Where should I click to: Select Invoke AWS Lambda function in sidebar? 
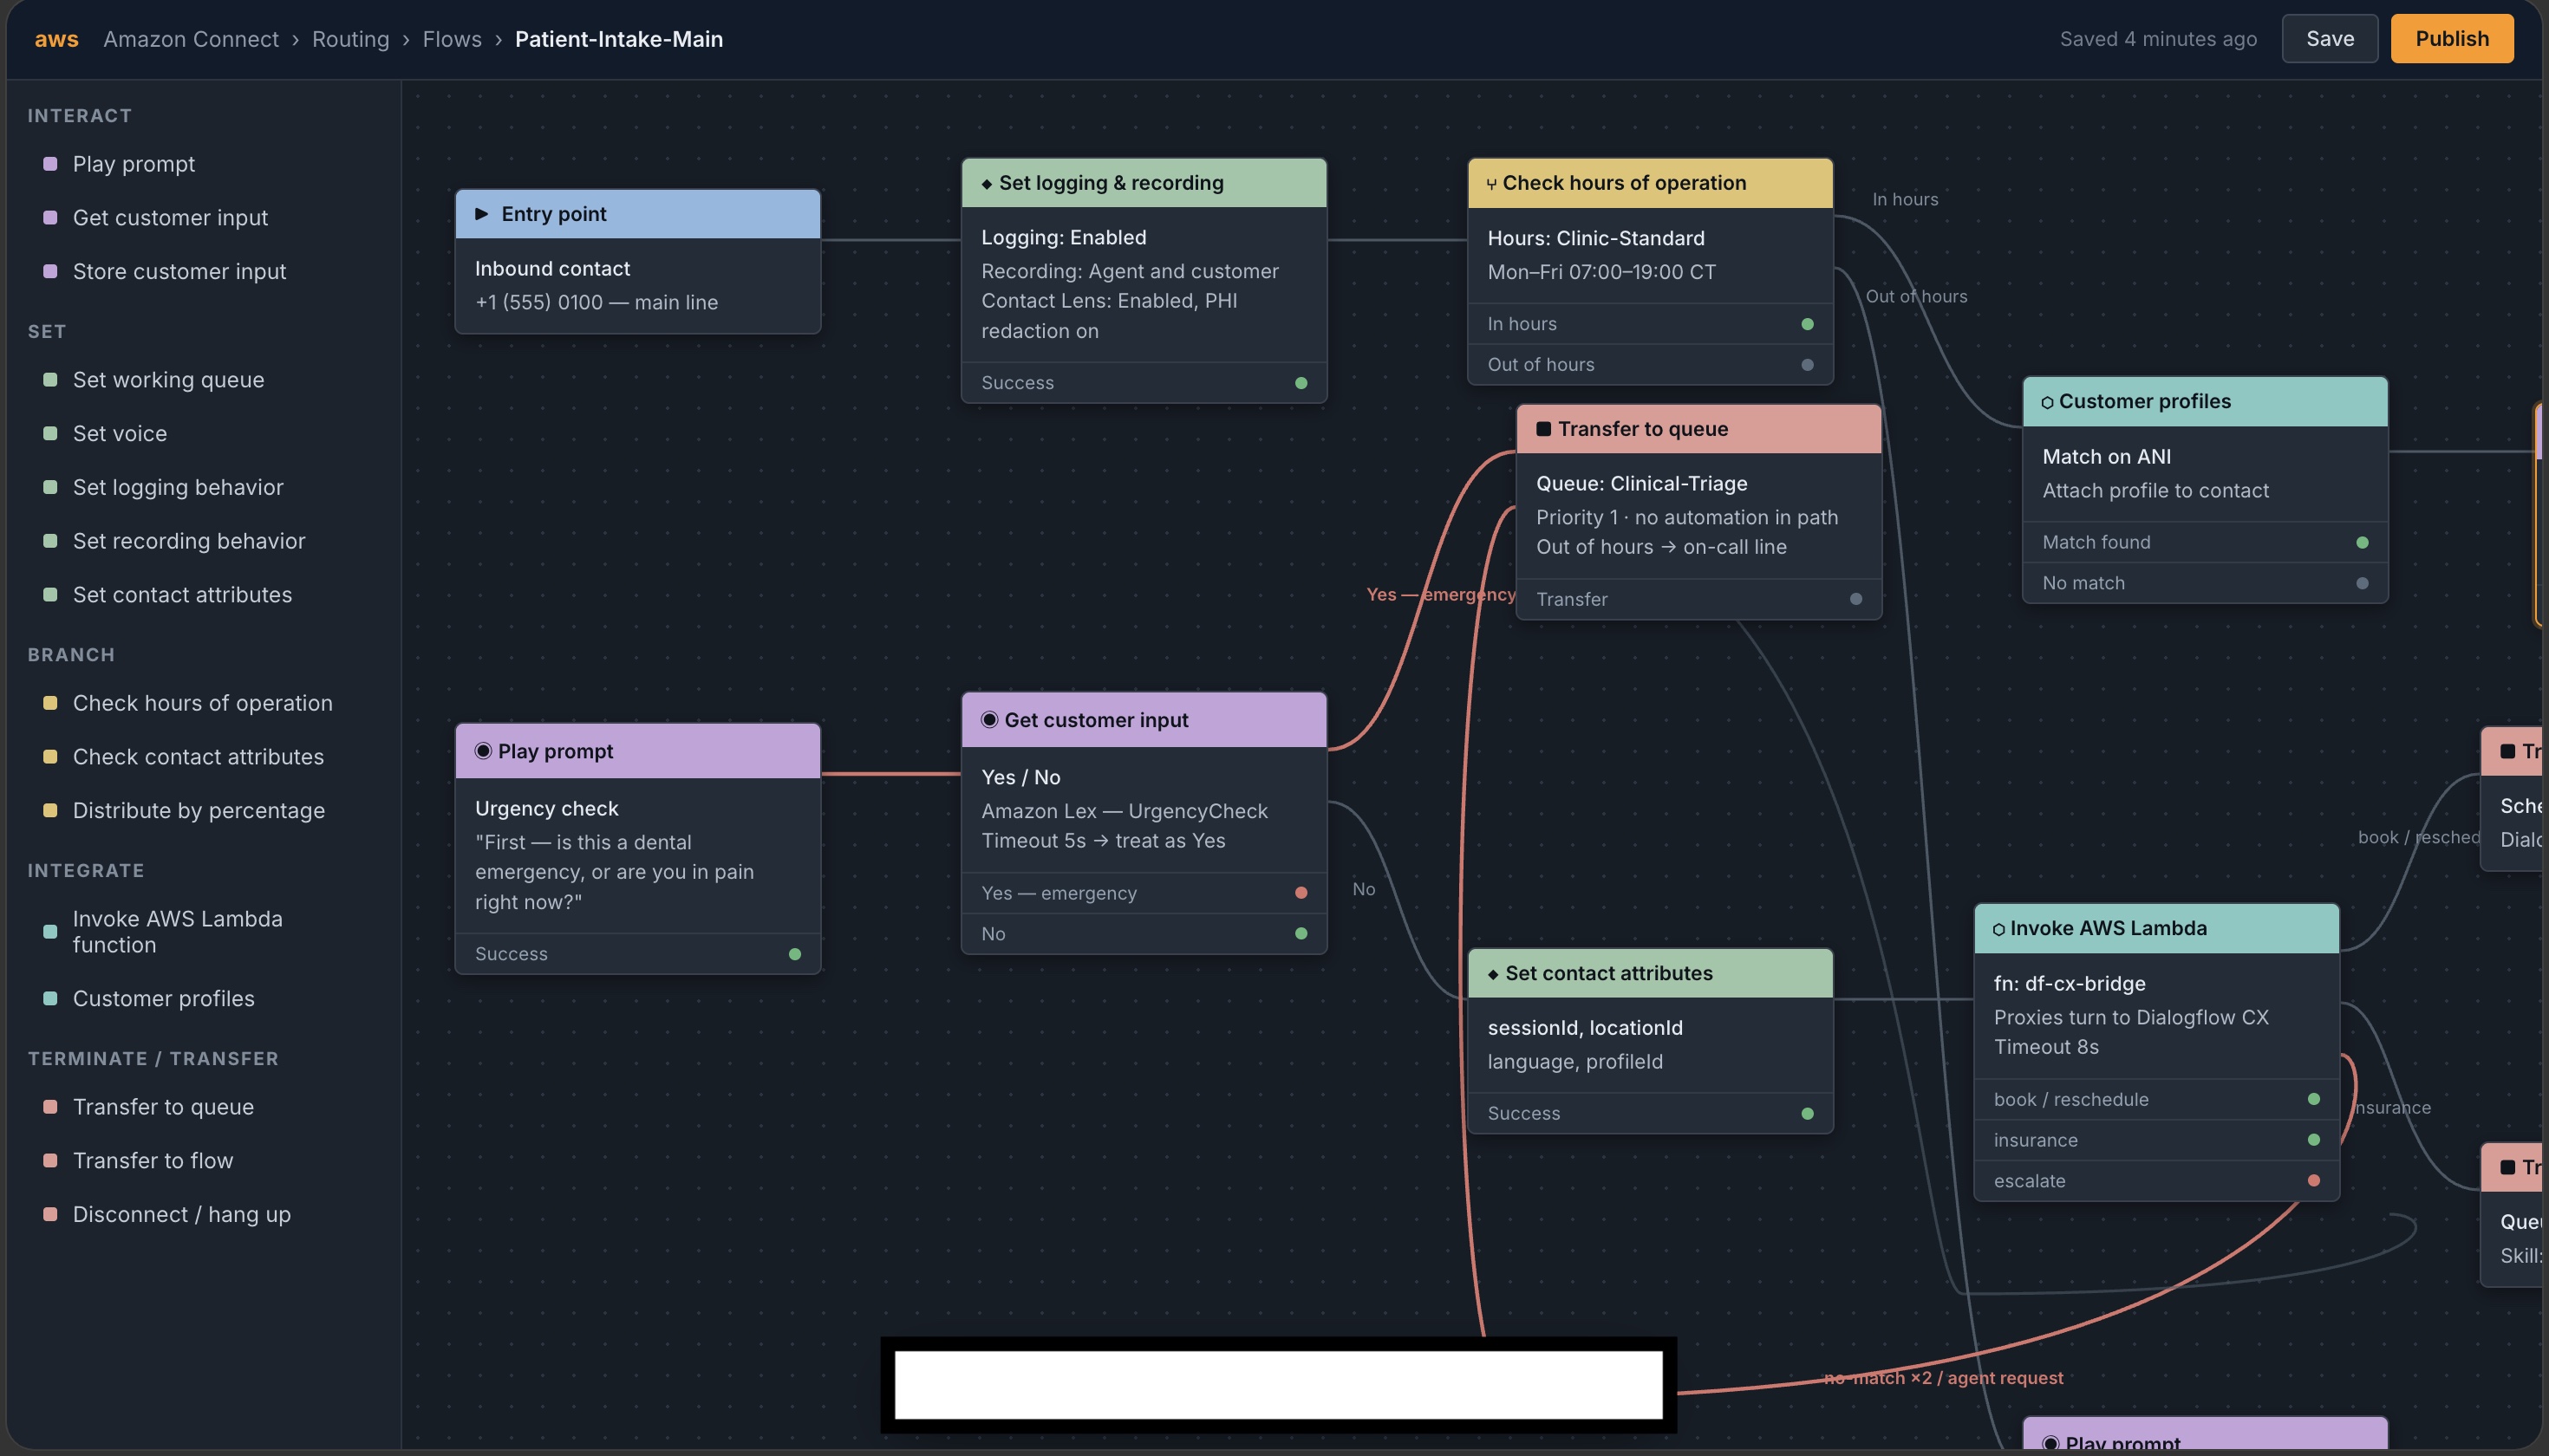pyautogui.click(x=178, y=932)
